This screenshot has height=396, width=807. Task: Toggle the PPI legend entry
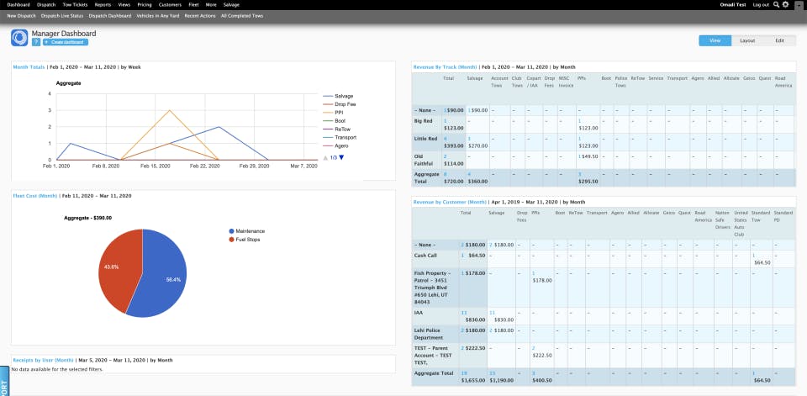coord(333,113)
